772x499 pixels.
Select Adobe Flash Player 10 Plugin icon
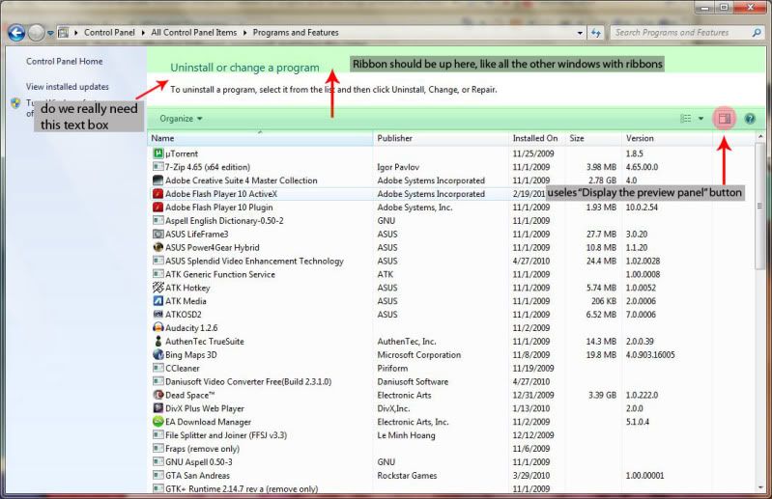coord(158,207)
